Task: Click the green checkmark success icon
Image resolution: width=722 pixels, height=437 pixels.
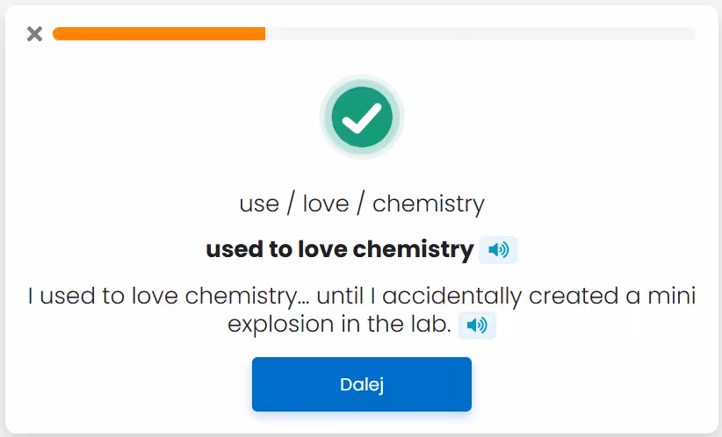Action: pyautogui.click(x=361, y=117)
